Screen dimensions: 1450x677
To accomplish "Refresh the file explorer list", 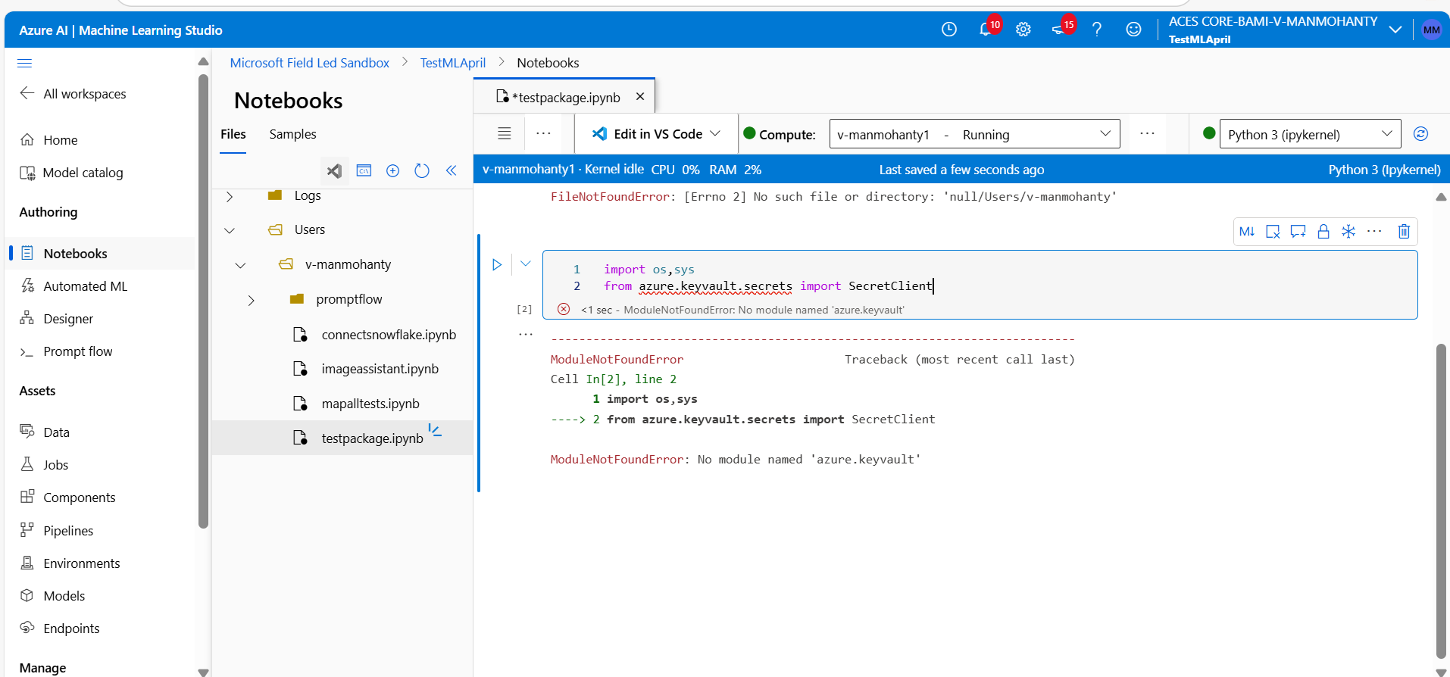I will pos(422,171).
